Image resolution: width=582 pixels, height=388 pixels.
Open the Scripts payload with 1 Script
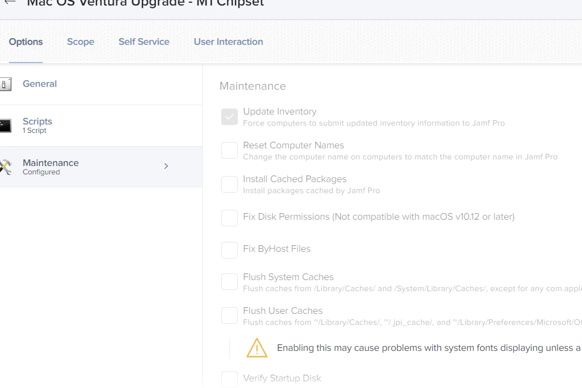101,126
